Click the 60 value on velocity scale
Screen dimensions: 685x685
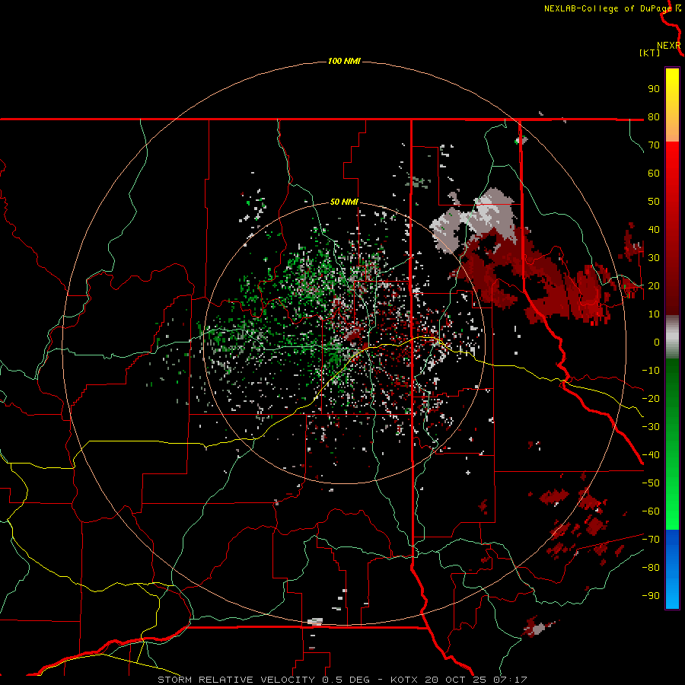654,174
